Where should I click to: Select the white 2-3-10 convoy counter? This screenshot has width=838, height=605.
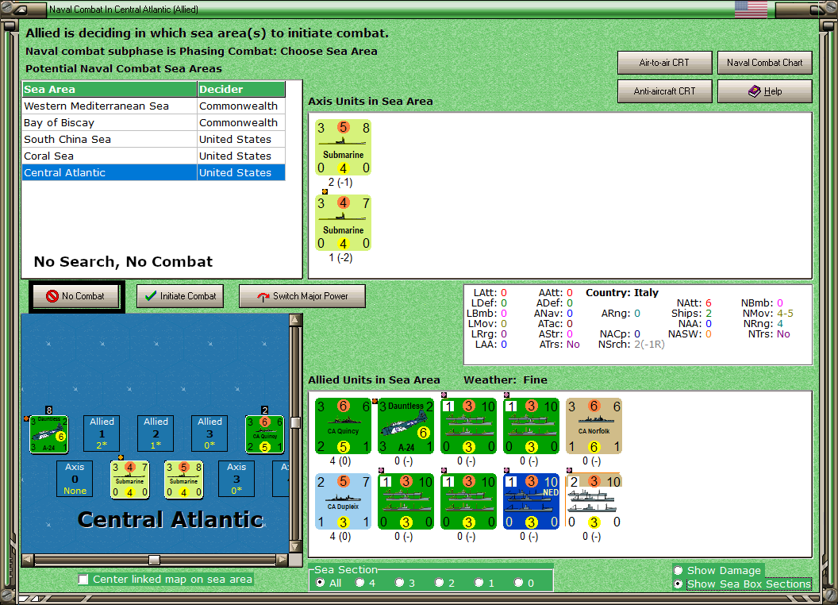(x=594, y=501)
